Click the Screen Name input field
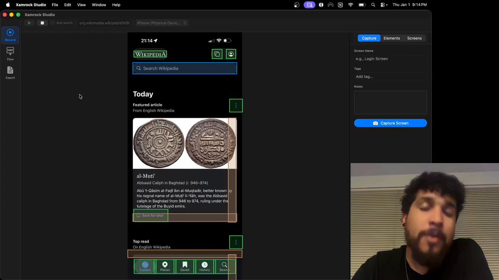This screenshot has width=499, height=280. [390, 58]
